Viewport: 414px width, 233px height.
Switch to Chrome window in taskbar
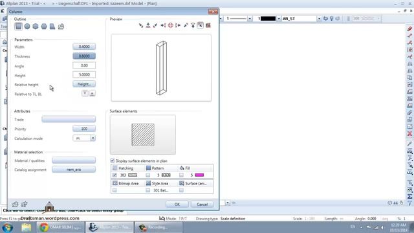coord(60,227)
